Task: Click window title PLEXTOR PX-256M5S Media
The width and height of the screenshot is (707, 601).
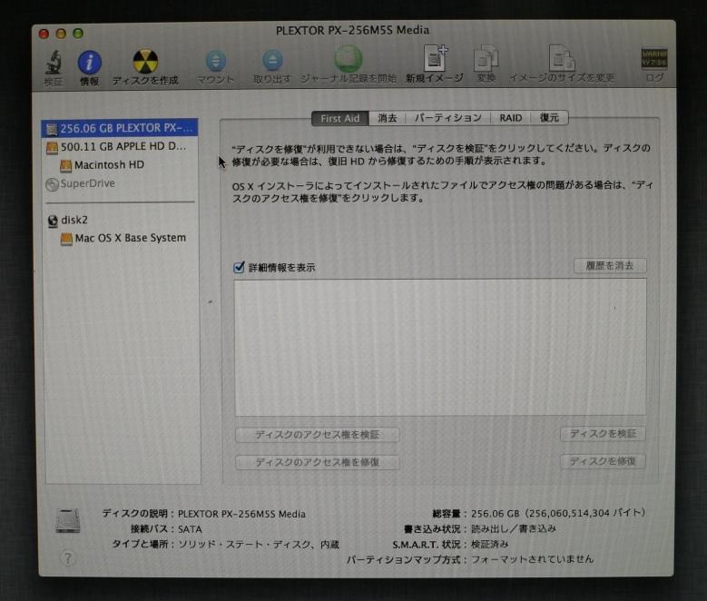Action: [352, 31]
